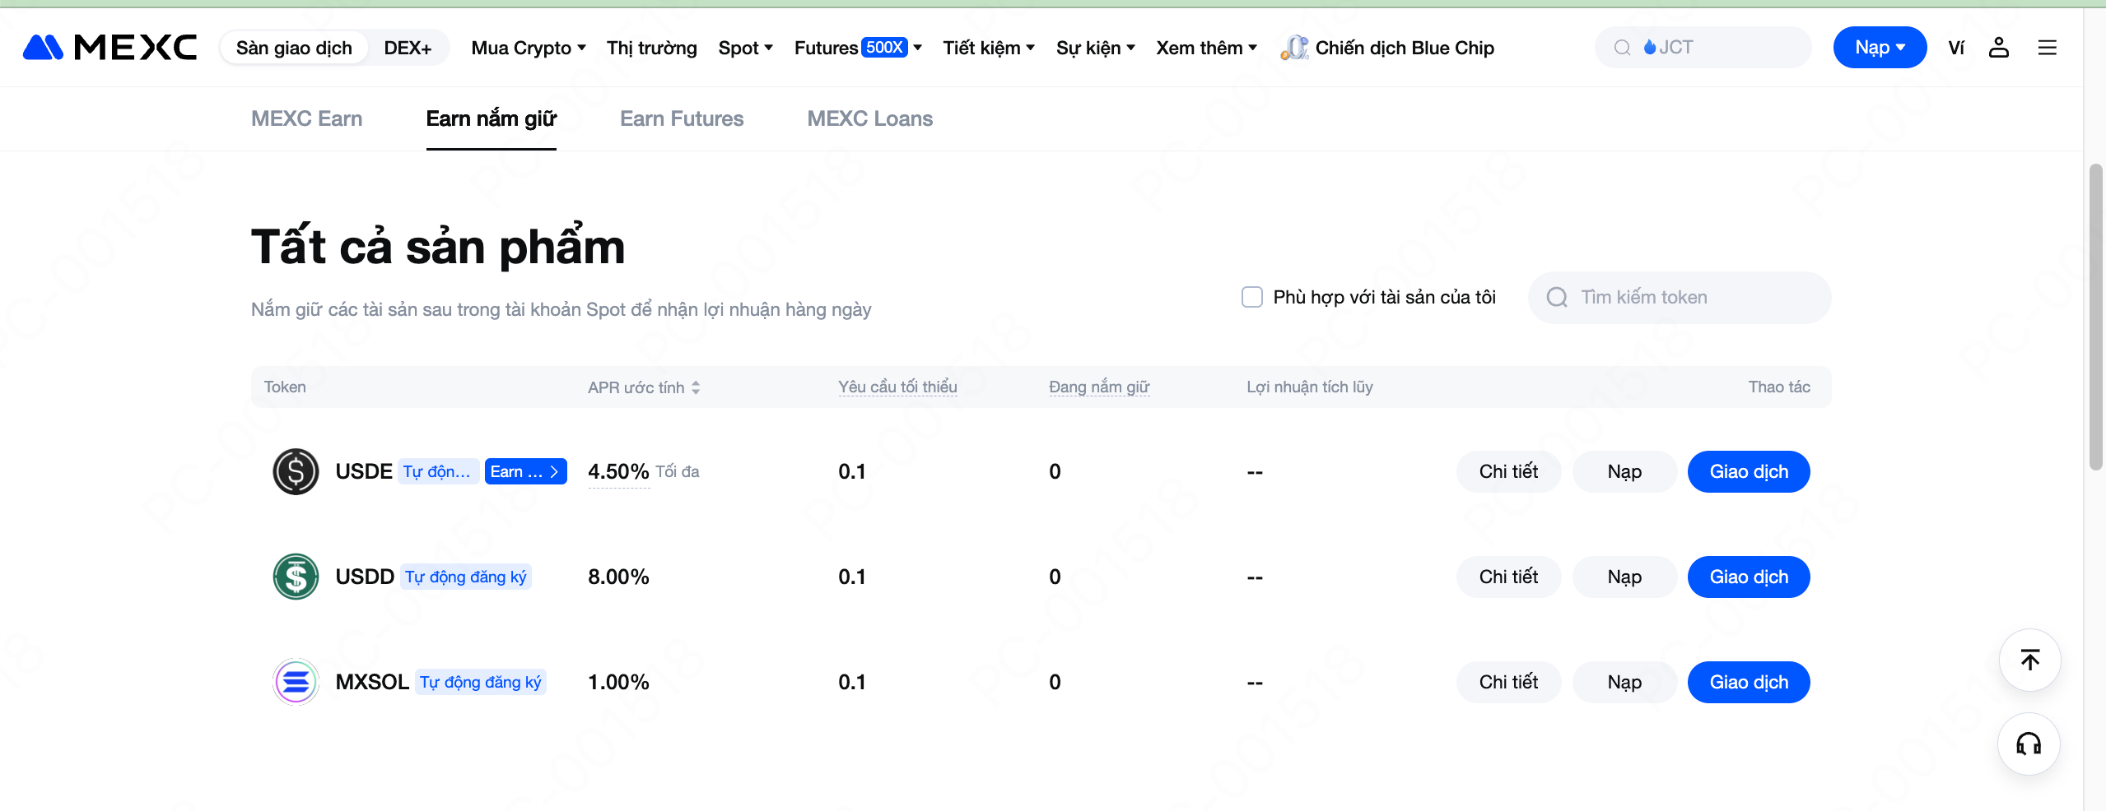Open the user profile icon

(x=1998, y=48)
